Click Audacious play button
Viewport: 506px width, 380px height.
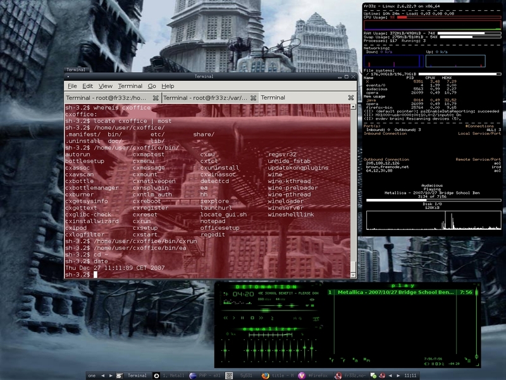(x=233, y=318)
